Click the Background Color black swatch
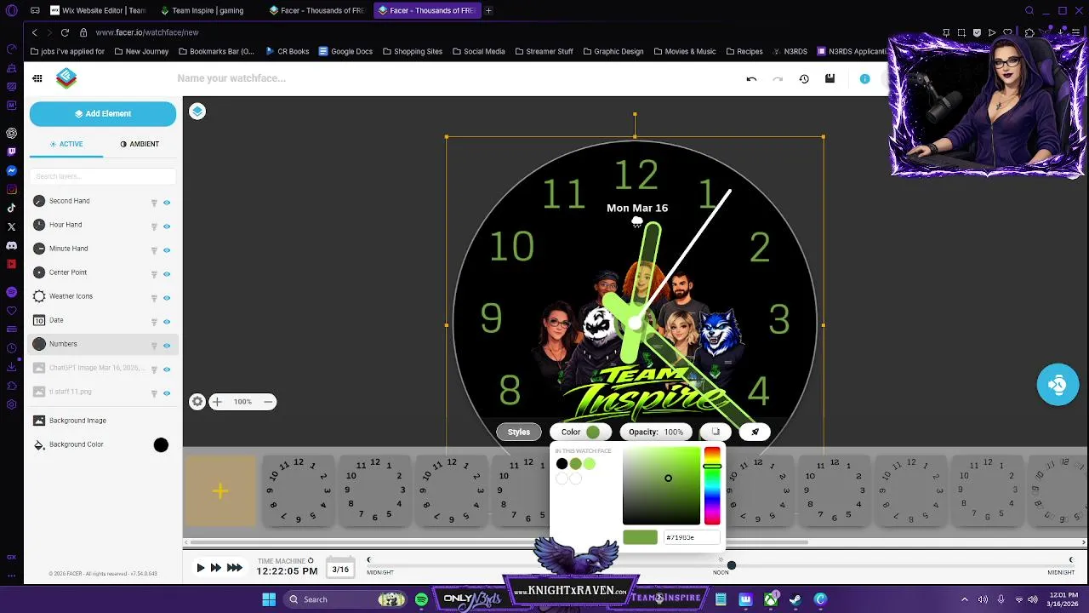1089x613 pixels. coord(161,445)
